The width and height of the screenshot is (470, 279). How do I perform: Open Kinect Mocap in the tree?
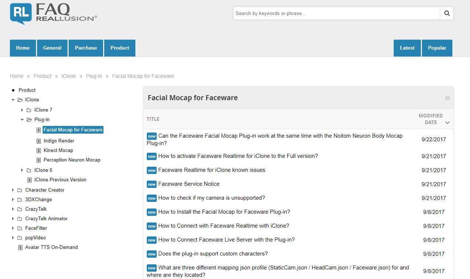pos(58,150)
